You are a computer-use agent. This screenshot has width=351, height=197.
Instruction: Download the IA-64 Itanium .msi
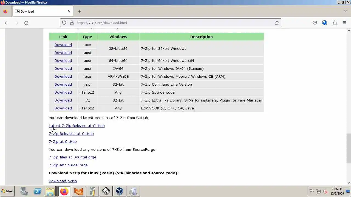point(63,69)
